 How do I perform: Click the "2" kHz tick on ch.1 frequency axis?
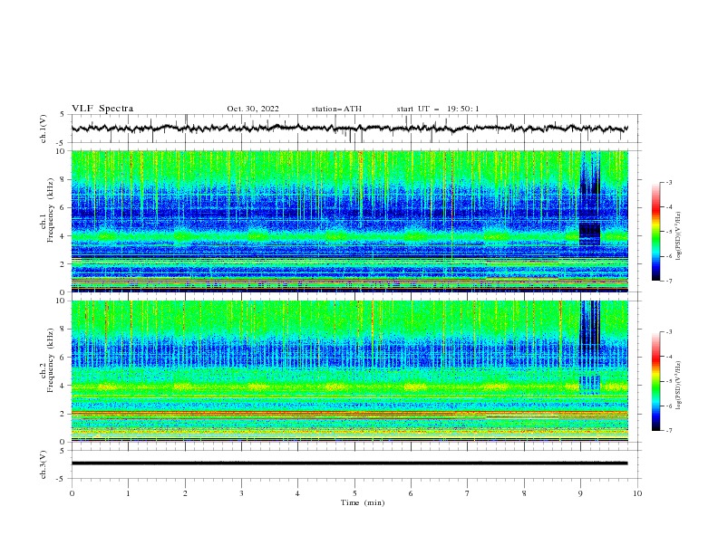pos(63,264)
